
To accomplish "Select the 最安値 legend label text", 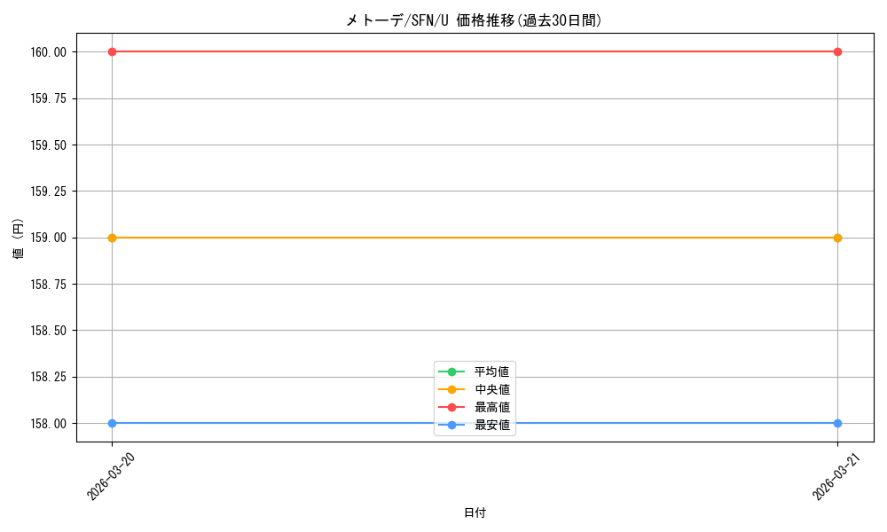I will pyautogui.click(x=492, y=425).
